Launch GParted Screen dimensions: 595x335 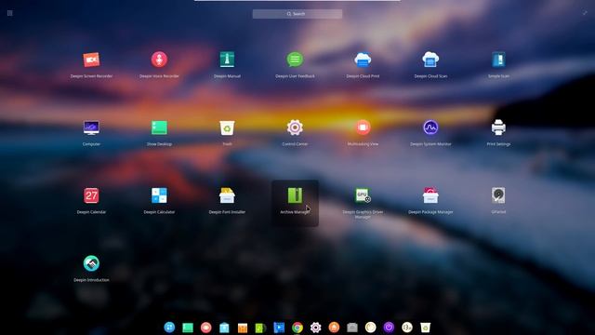tap(498, 195)
